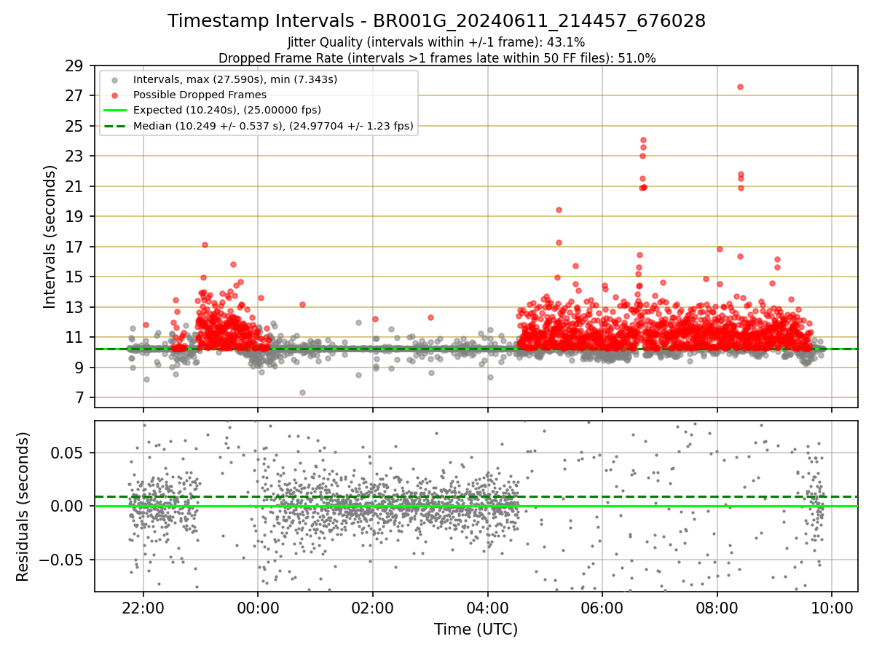Screen dimensions: 874x655
Task: Click the 'Time (UTC)' x-axis label
Action: pos(476,630)
